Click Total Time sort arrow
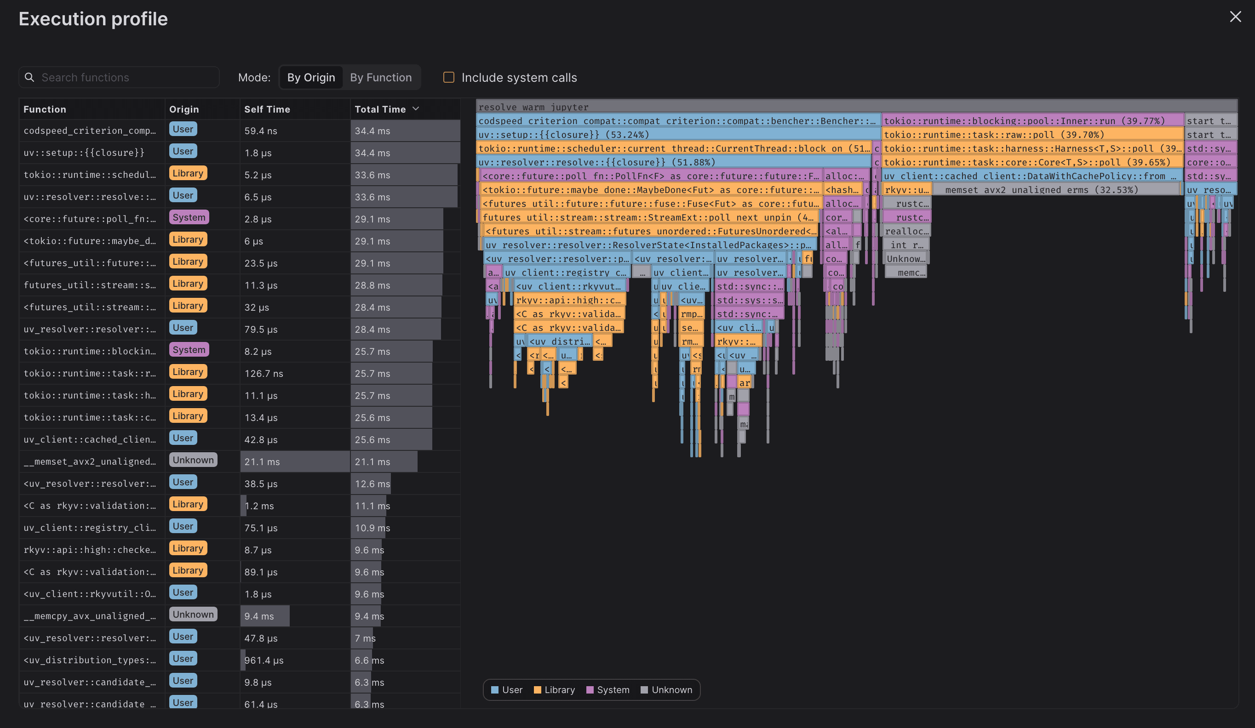This screenshot has width=1255, height=728. 416,109
